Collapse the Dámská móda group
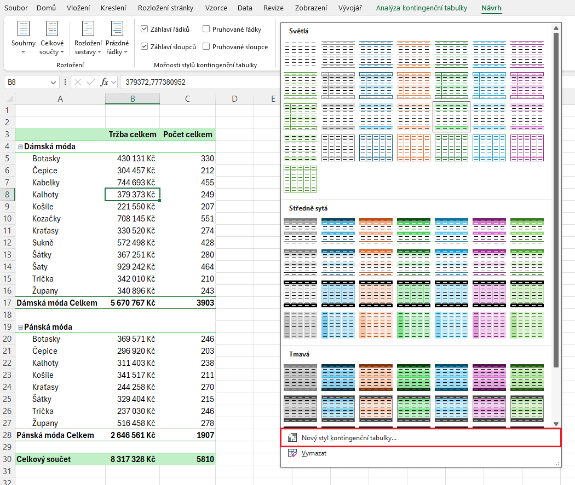Viewport: 575px width, 485px height. click(x=20, y=147)
